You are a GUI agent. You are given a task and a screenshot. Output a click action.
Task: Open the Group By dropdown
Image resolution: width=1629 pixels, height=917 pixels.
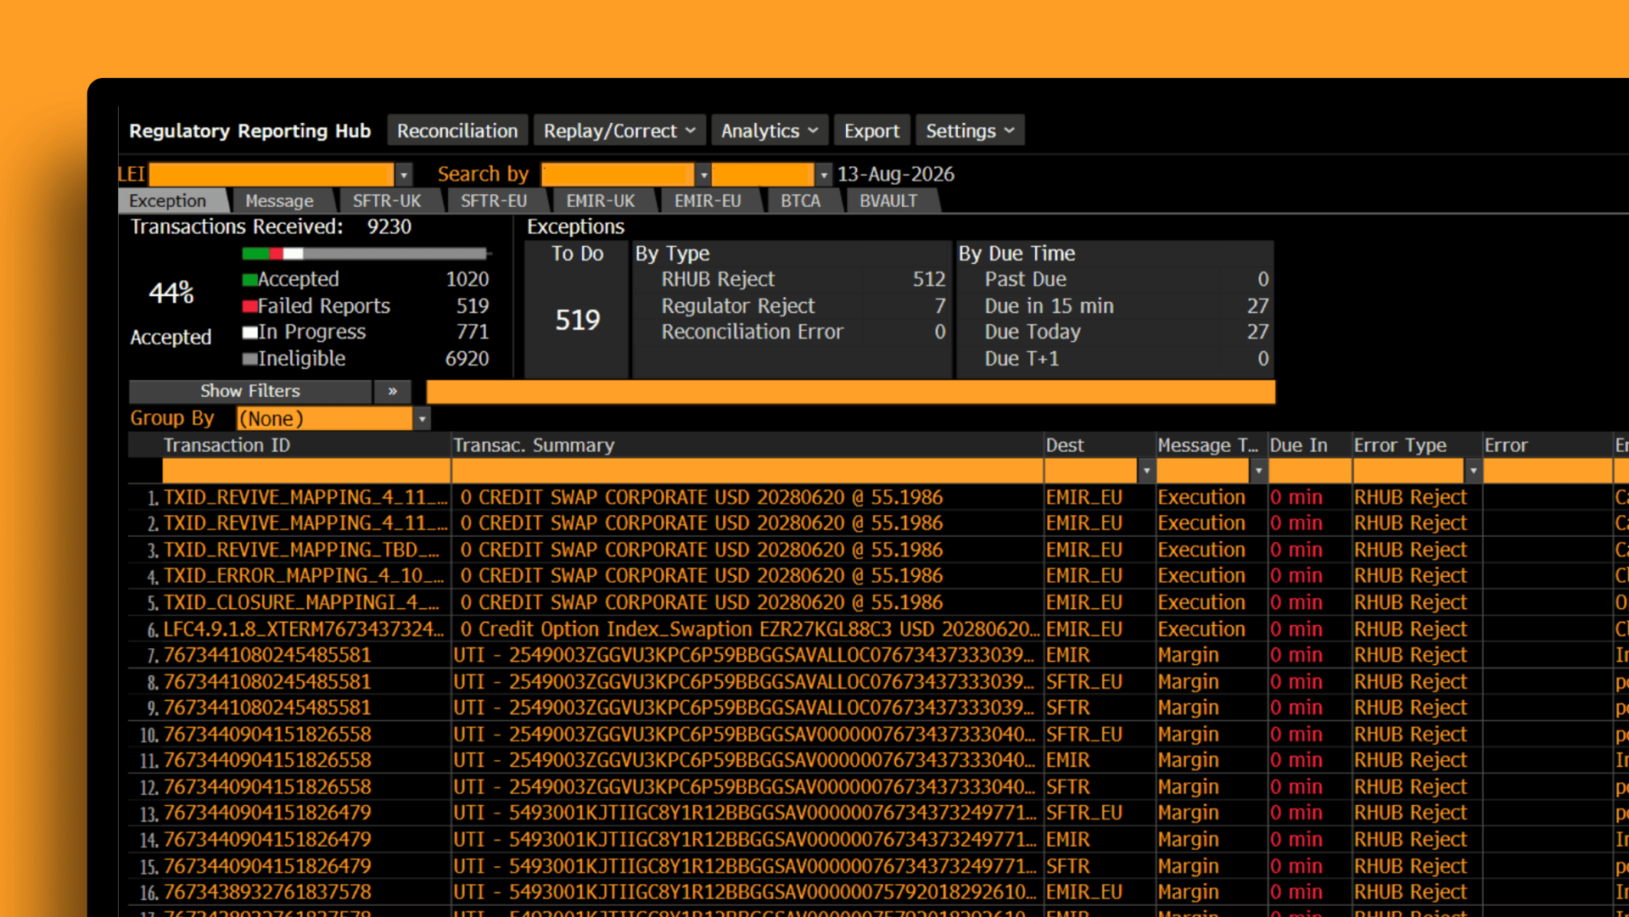point(422,419)
